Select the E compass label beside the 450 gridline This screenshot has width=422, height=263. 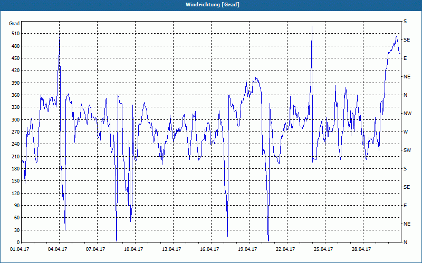405,58
